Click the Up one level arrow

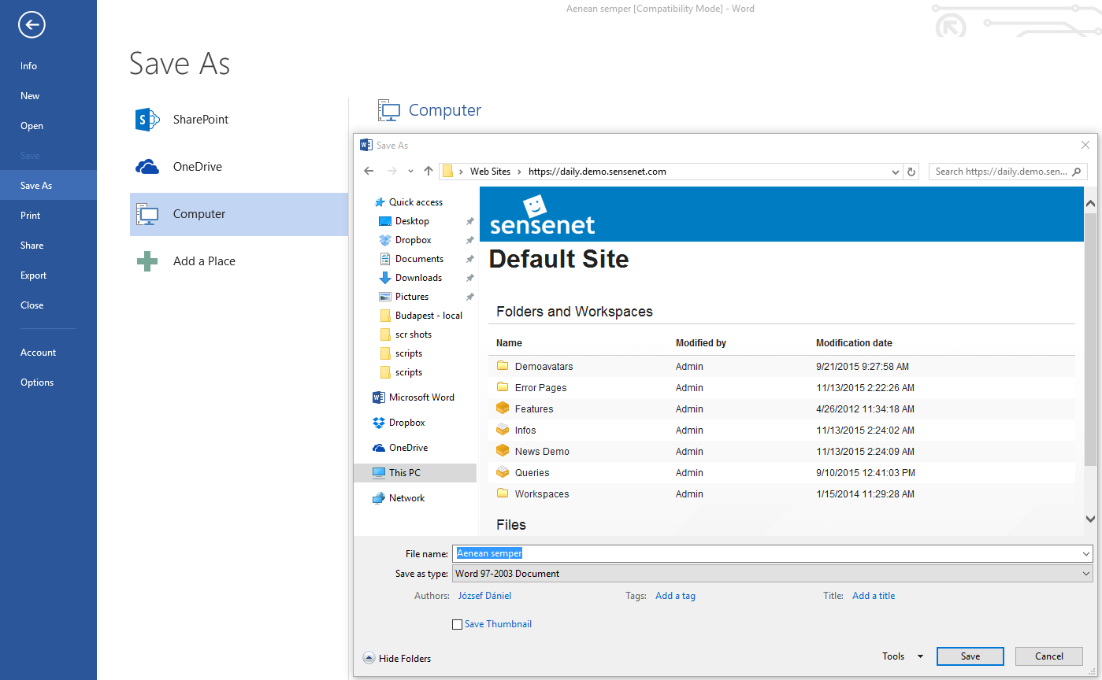click(429, 171)
